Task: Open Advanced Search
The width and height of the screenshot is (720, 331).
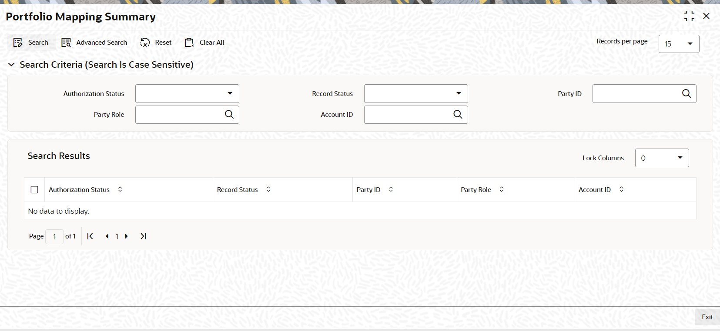Action: 94,43
